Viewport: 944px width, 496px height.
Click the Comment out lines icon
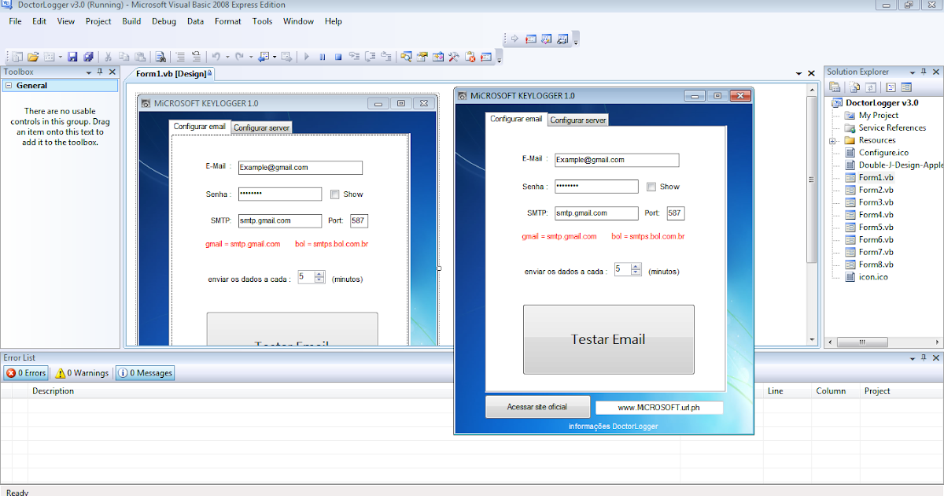pos(180,57)
